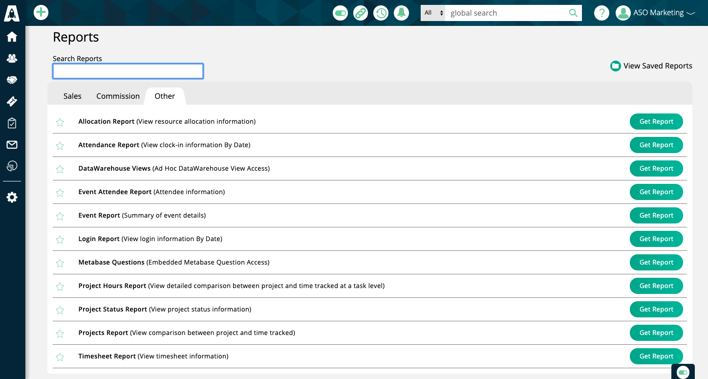Star the Project Status Report
The width and height of the screenshot is (708, 379).
tap(60, 310)
